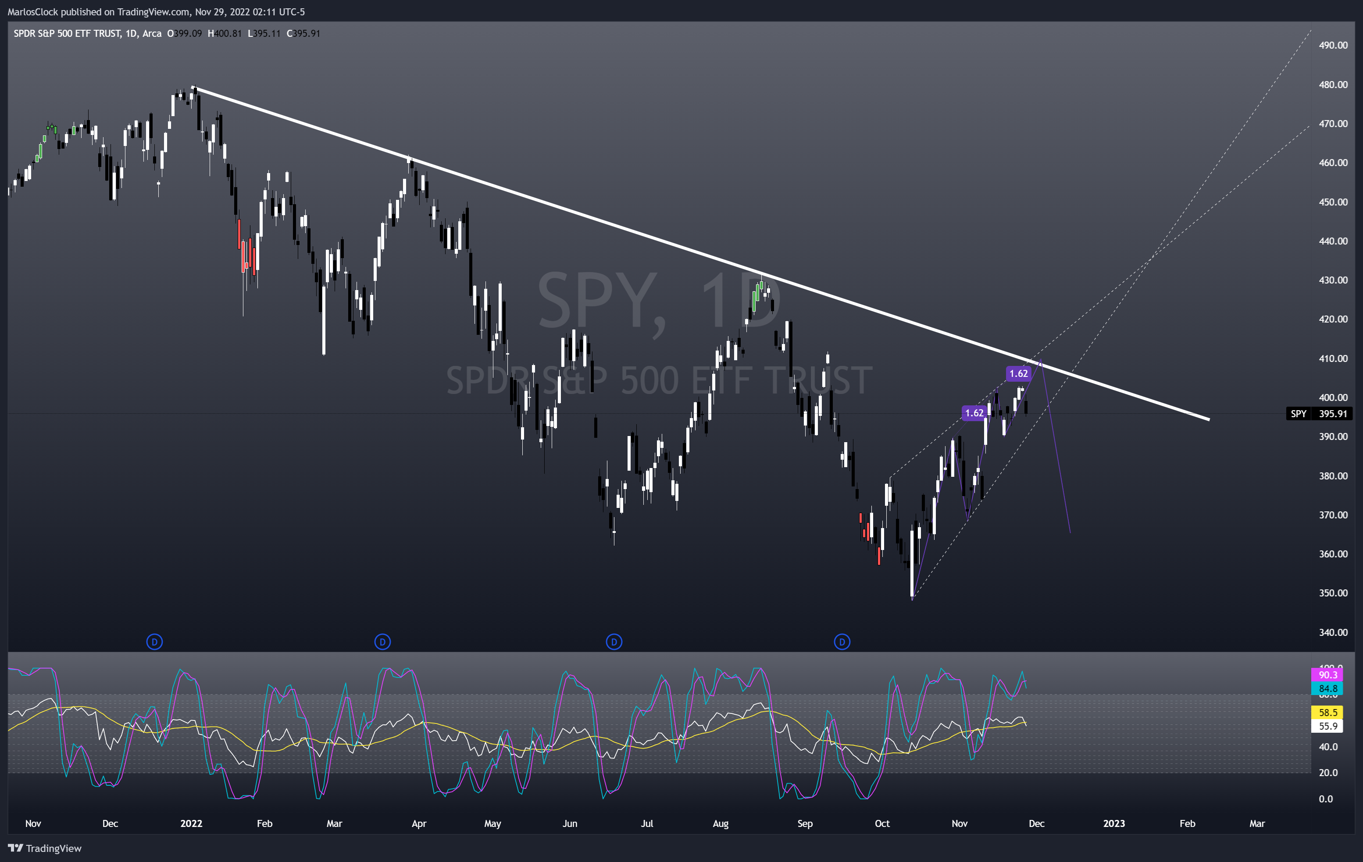Click the dividend marker near late March

coord(383,642)
